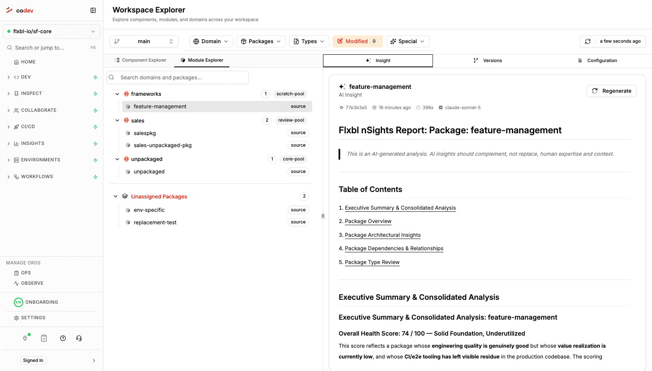This screenshot has width=652, height=371.
Task: Select the salespkg package
Action: pos(217,133)
